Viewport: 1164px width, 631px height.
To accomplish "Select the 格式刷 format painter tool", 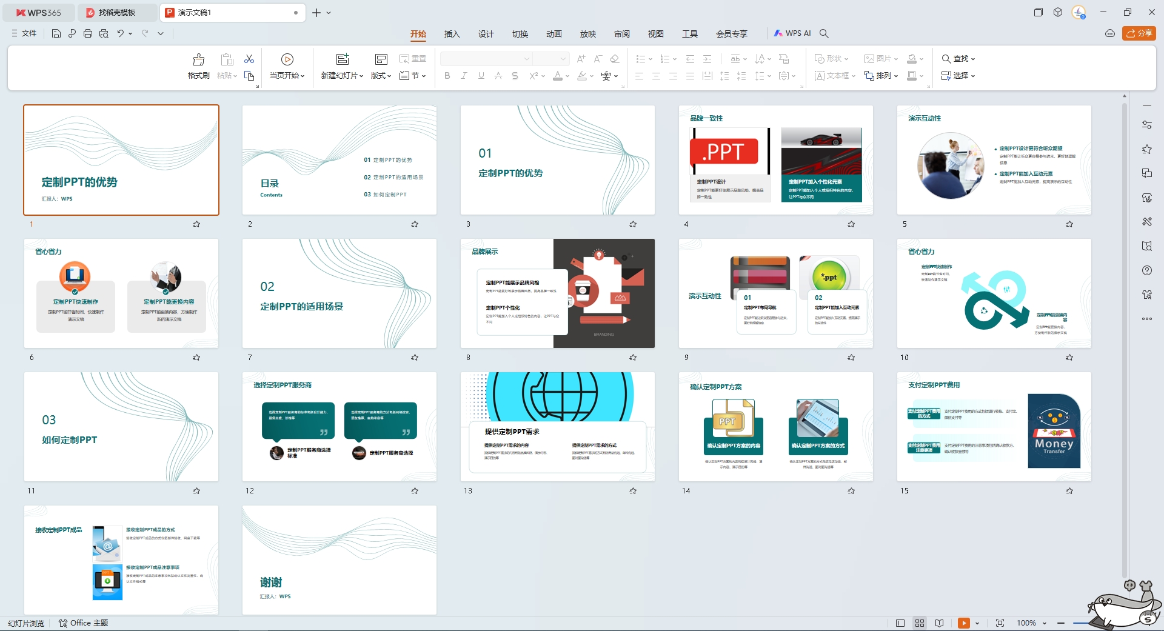I will click(199, 66).
